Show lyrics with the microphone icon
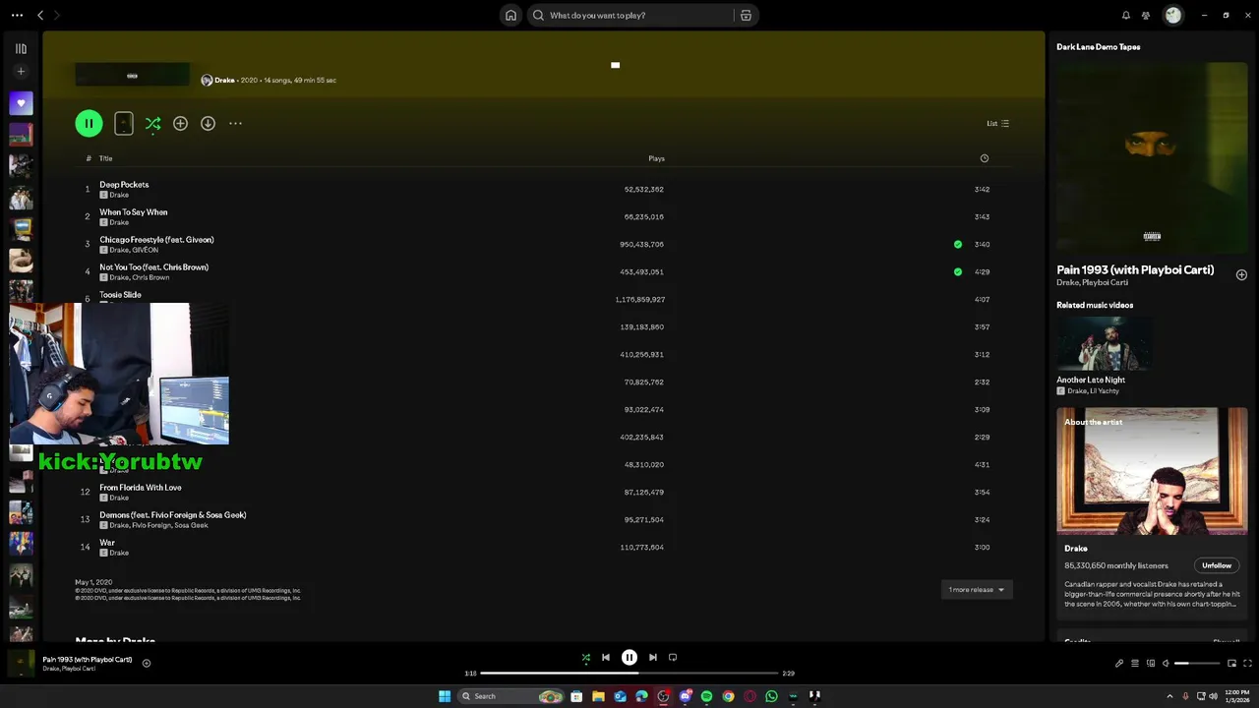This screenshot has width=1259, height=708. click(1119, 664)
